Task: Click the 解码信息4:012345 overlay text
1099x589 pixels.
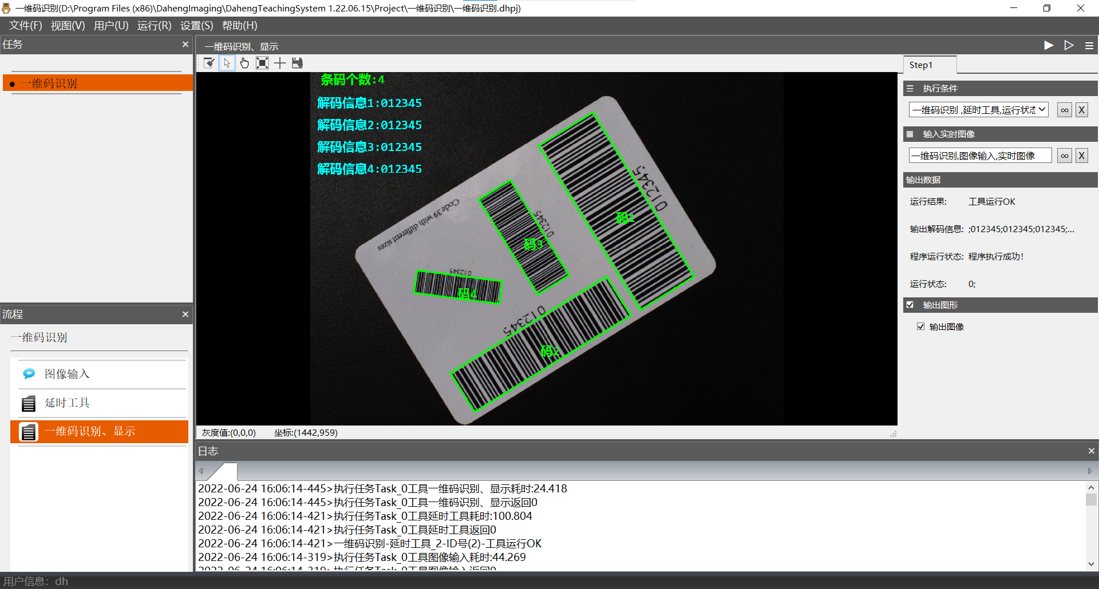Action: coord(369,169)
